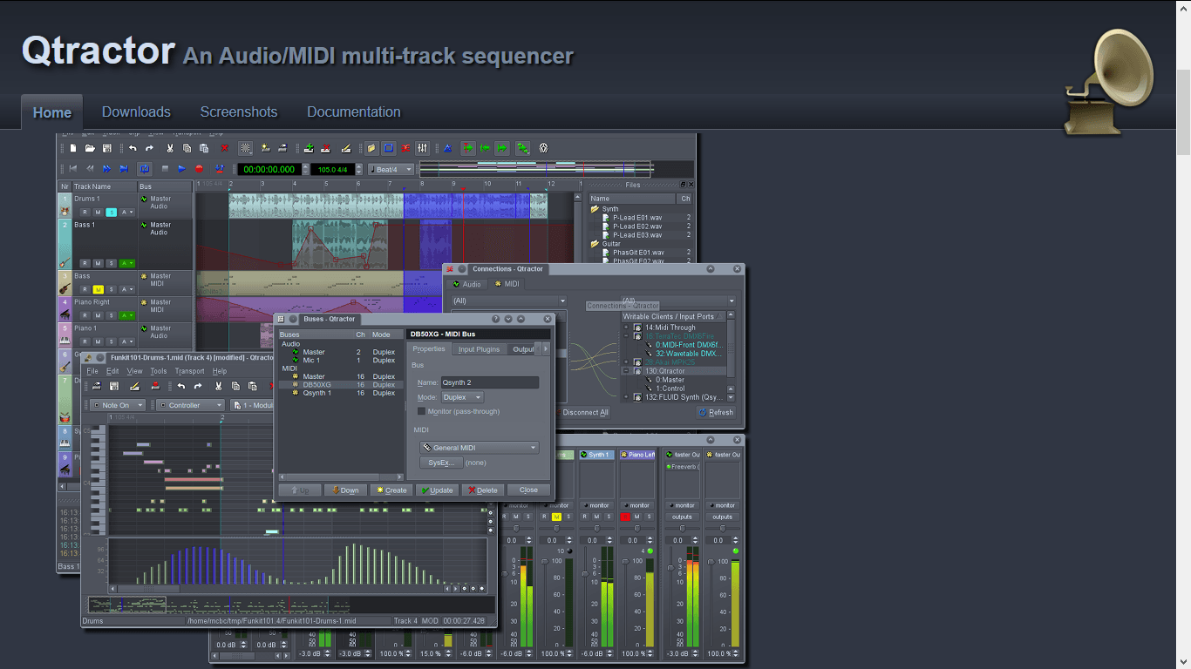Click the SysEx... button
The image size is (1191, 669).
click(440, 463)
